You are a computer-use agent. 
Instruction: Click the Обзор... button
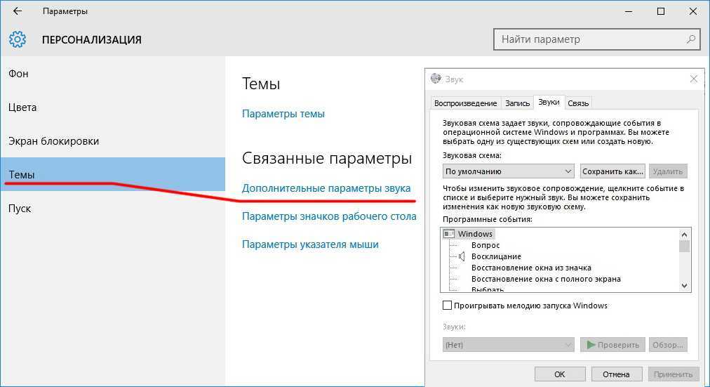pos(668,345)
